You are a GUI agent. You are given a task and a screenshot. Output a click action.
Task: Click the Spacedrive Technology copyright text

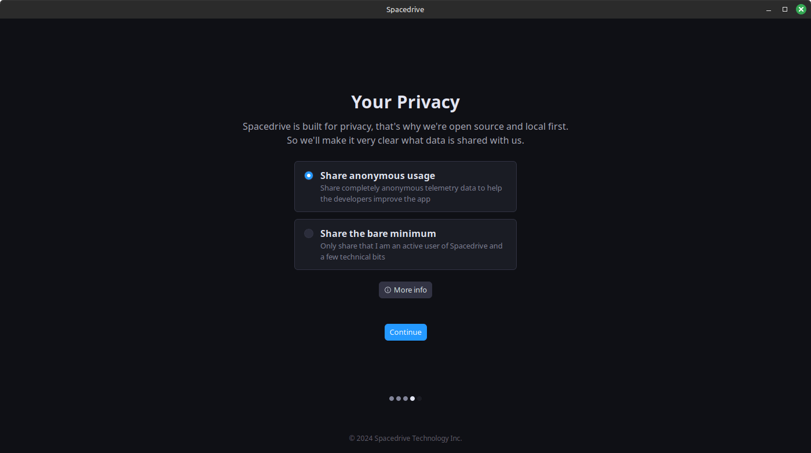tap(405, 438)
